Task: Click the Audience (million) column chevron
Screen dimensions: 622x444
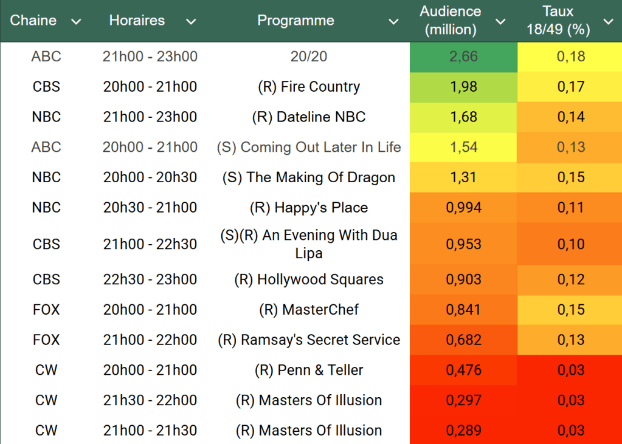Action: click(500, 22)
